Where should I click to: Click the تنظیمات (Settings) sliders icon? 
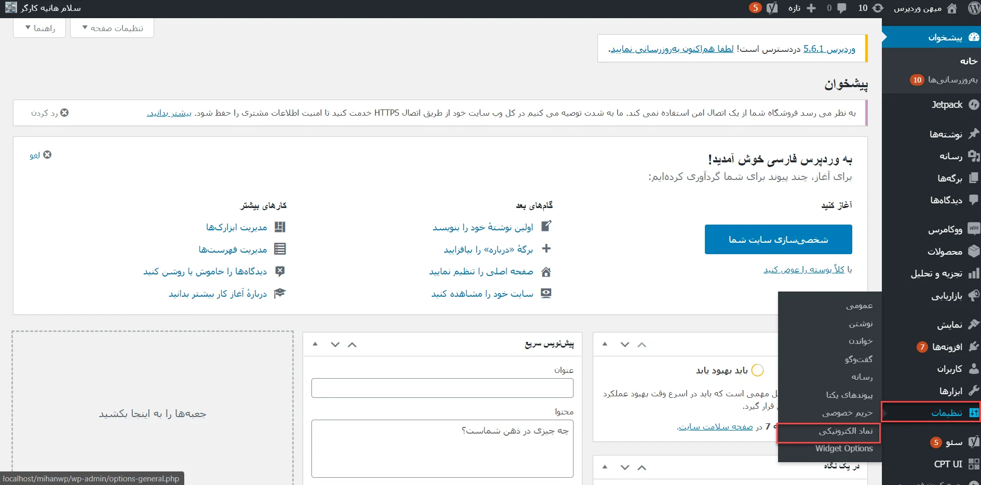click(x=974, y=413)
